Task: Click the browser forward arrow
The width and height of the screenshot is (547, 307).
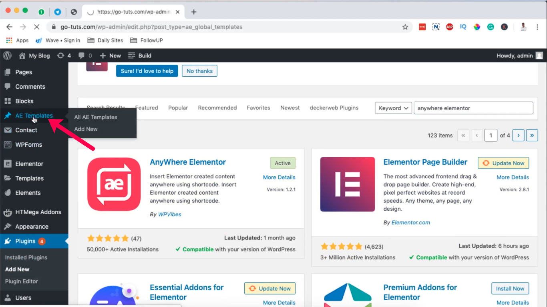Action: coord(23,27)
